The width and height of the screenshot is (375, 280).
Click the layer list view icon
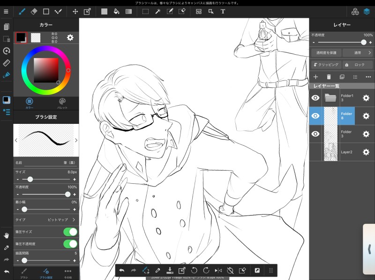355,77
